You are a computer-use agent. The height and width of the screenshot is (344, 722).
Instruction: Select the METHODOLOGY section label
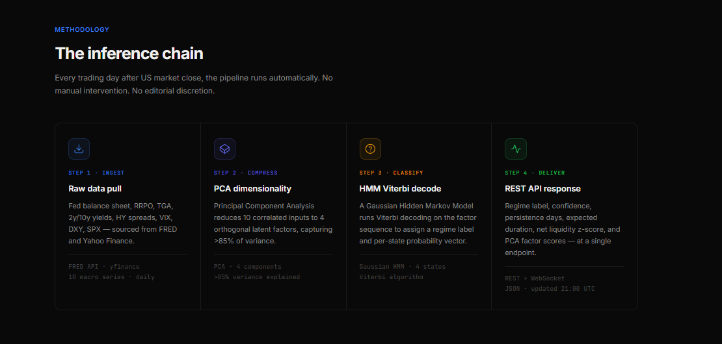82,30
